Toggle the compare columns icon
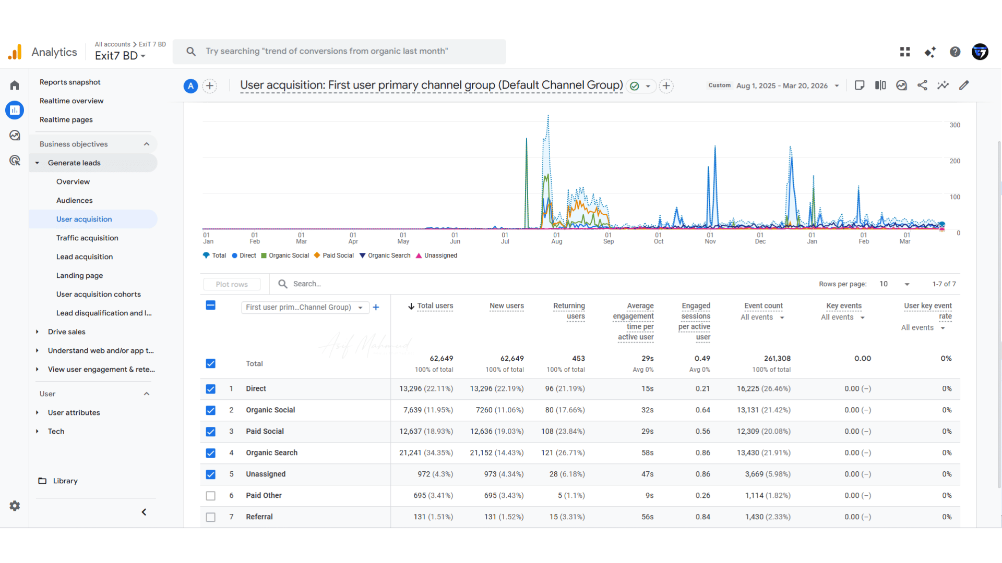1002x563 pixels. pyautogui.click(x=880, y=85)
